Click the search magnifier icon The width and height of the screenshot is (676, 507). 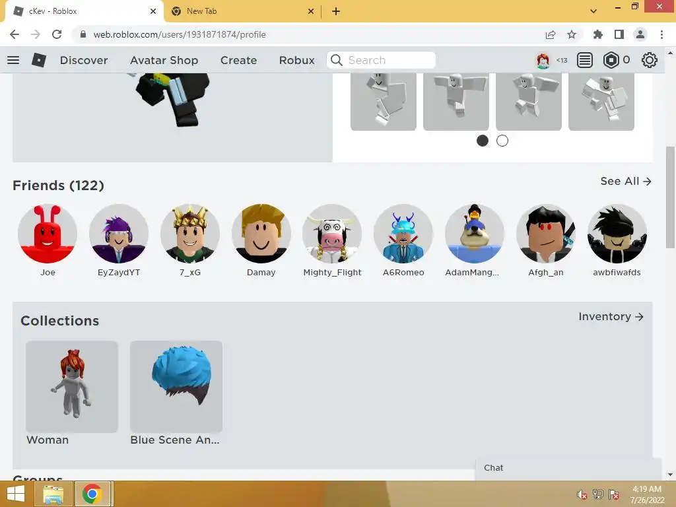(x=337, y=60)
